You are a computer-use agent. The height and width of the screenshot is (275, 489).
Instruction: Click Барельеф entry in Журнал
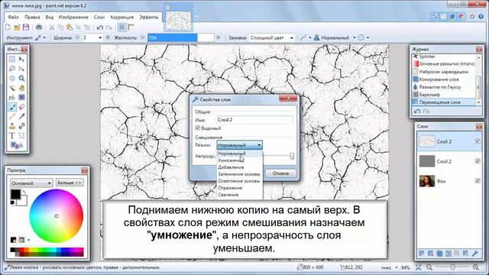click(429, 95)
